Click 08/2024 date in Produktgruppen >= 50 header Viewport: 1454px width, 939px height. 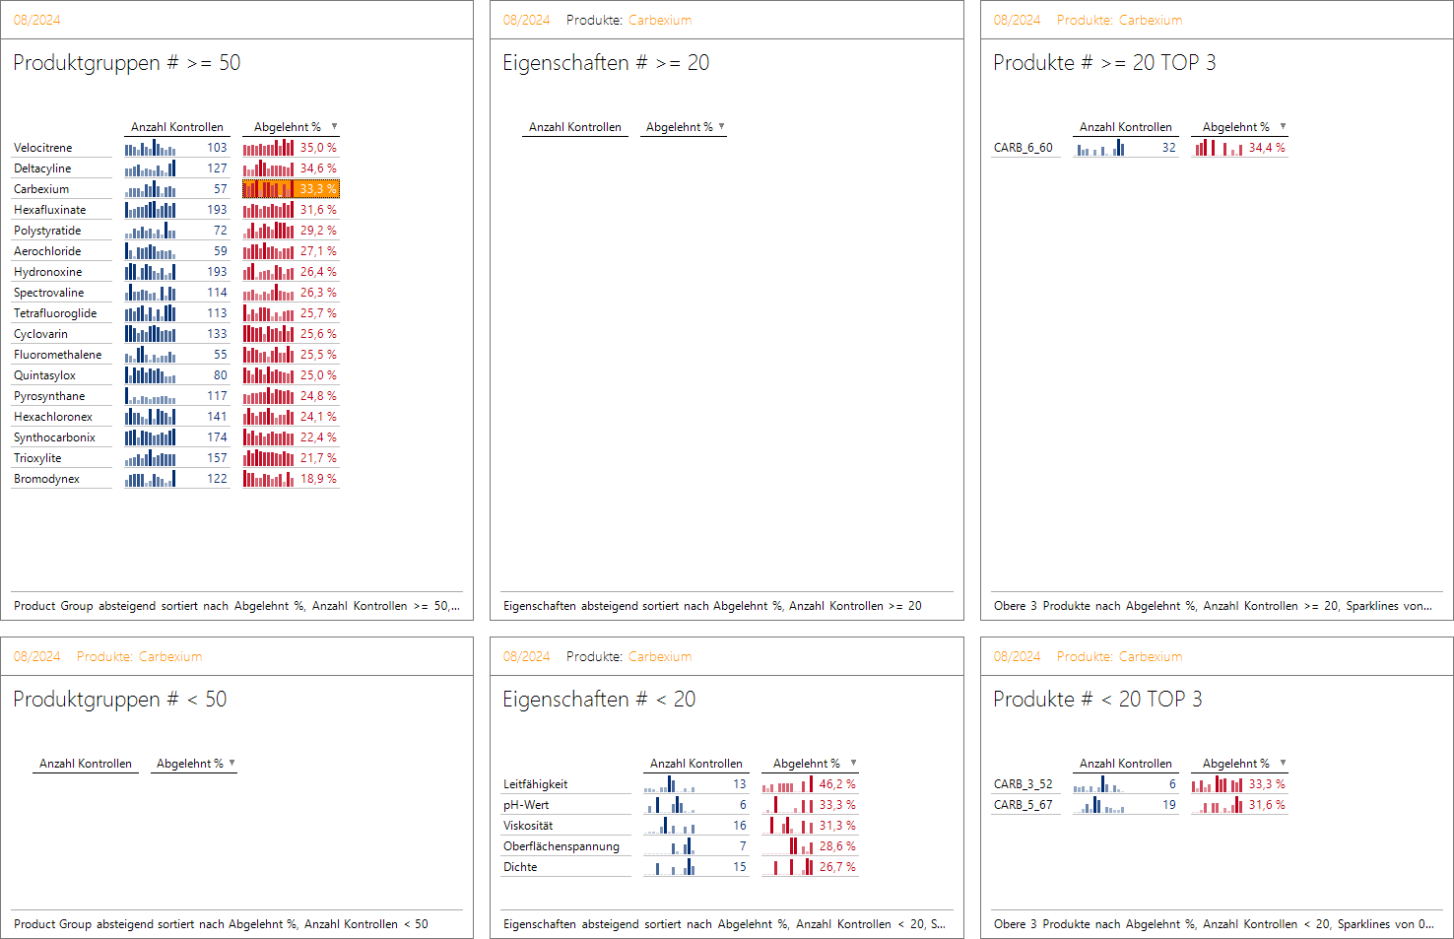[x=36, y=20]
